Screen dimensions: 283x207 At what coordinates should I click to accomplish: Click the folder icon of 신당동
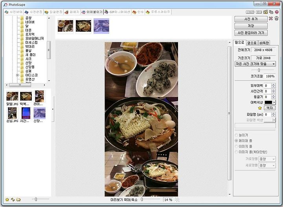pos(22,67)
